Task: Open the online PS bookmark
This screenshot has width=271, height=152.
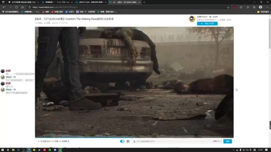Action: [x=70, y=12]
